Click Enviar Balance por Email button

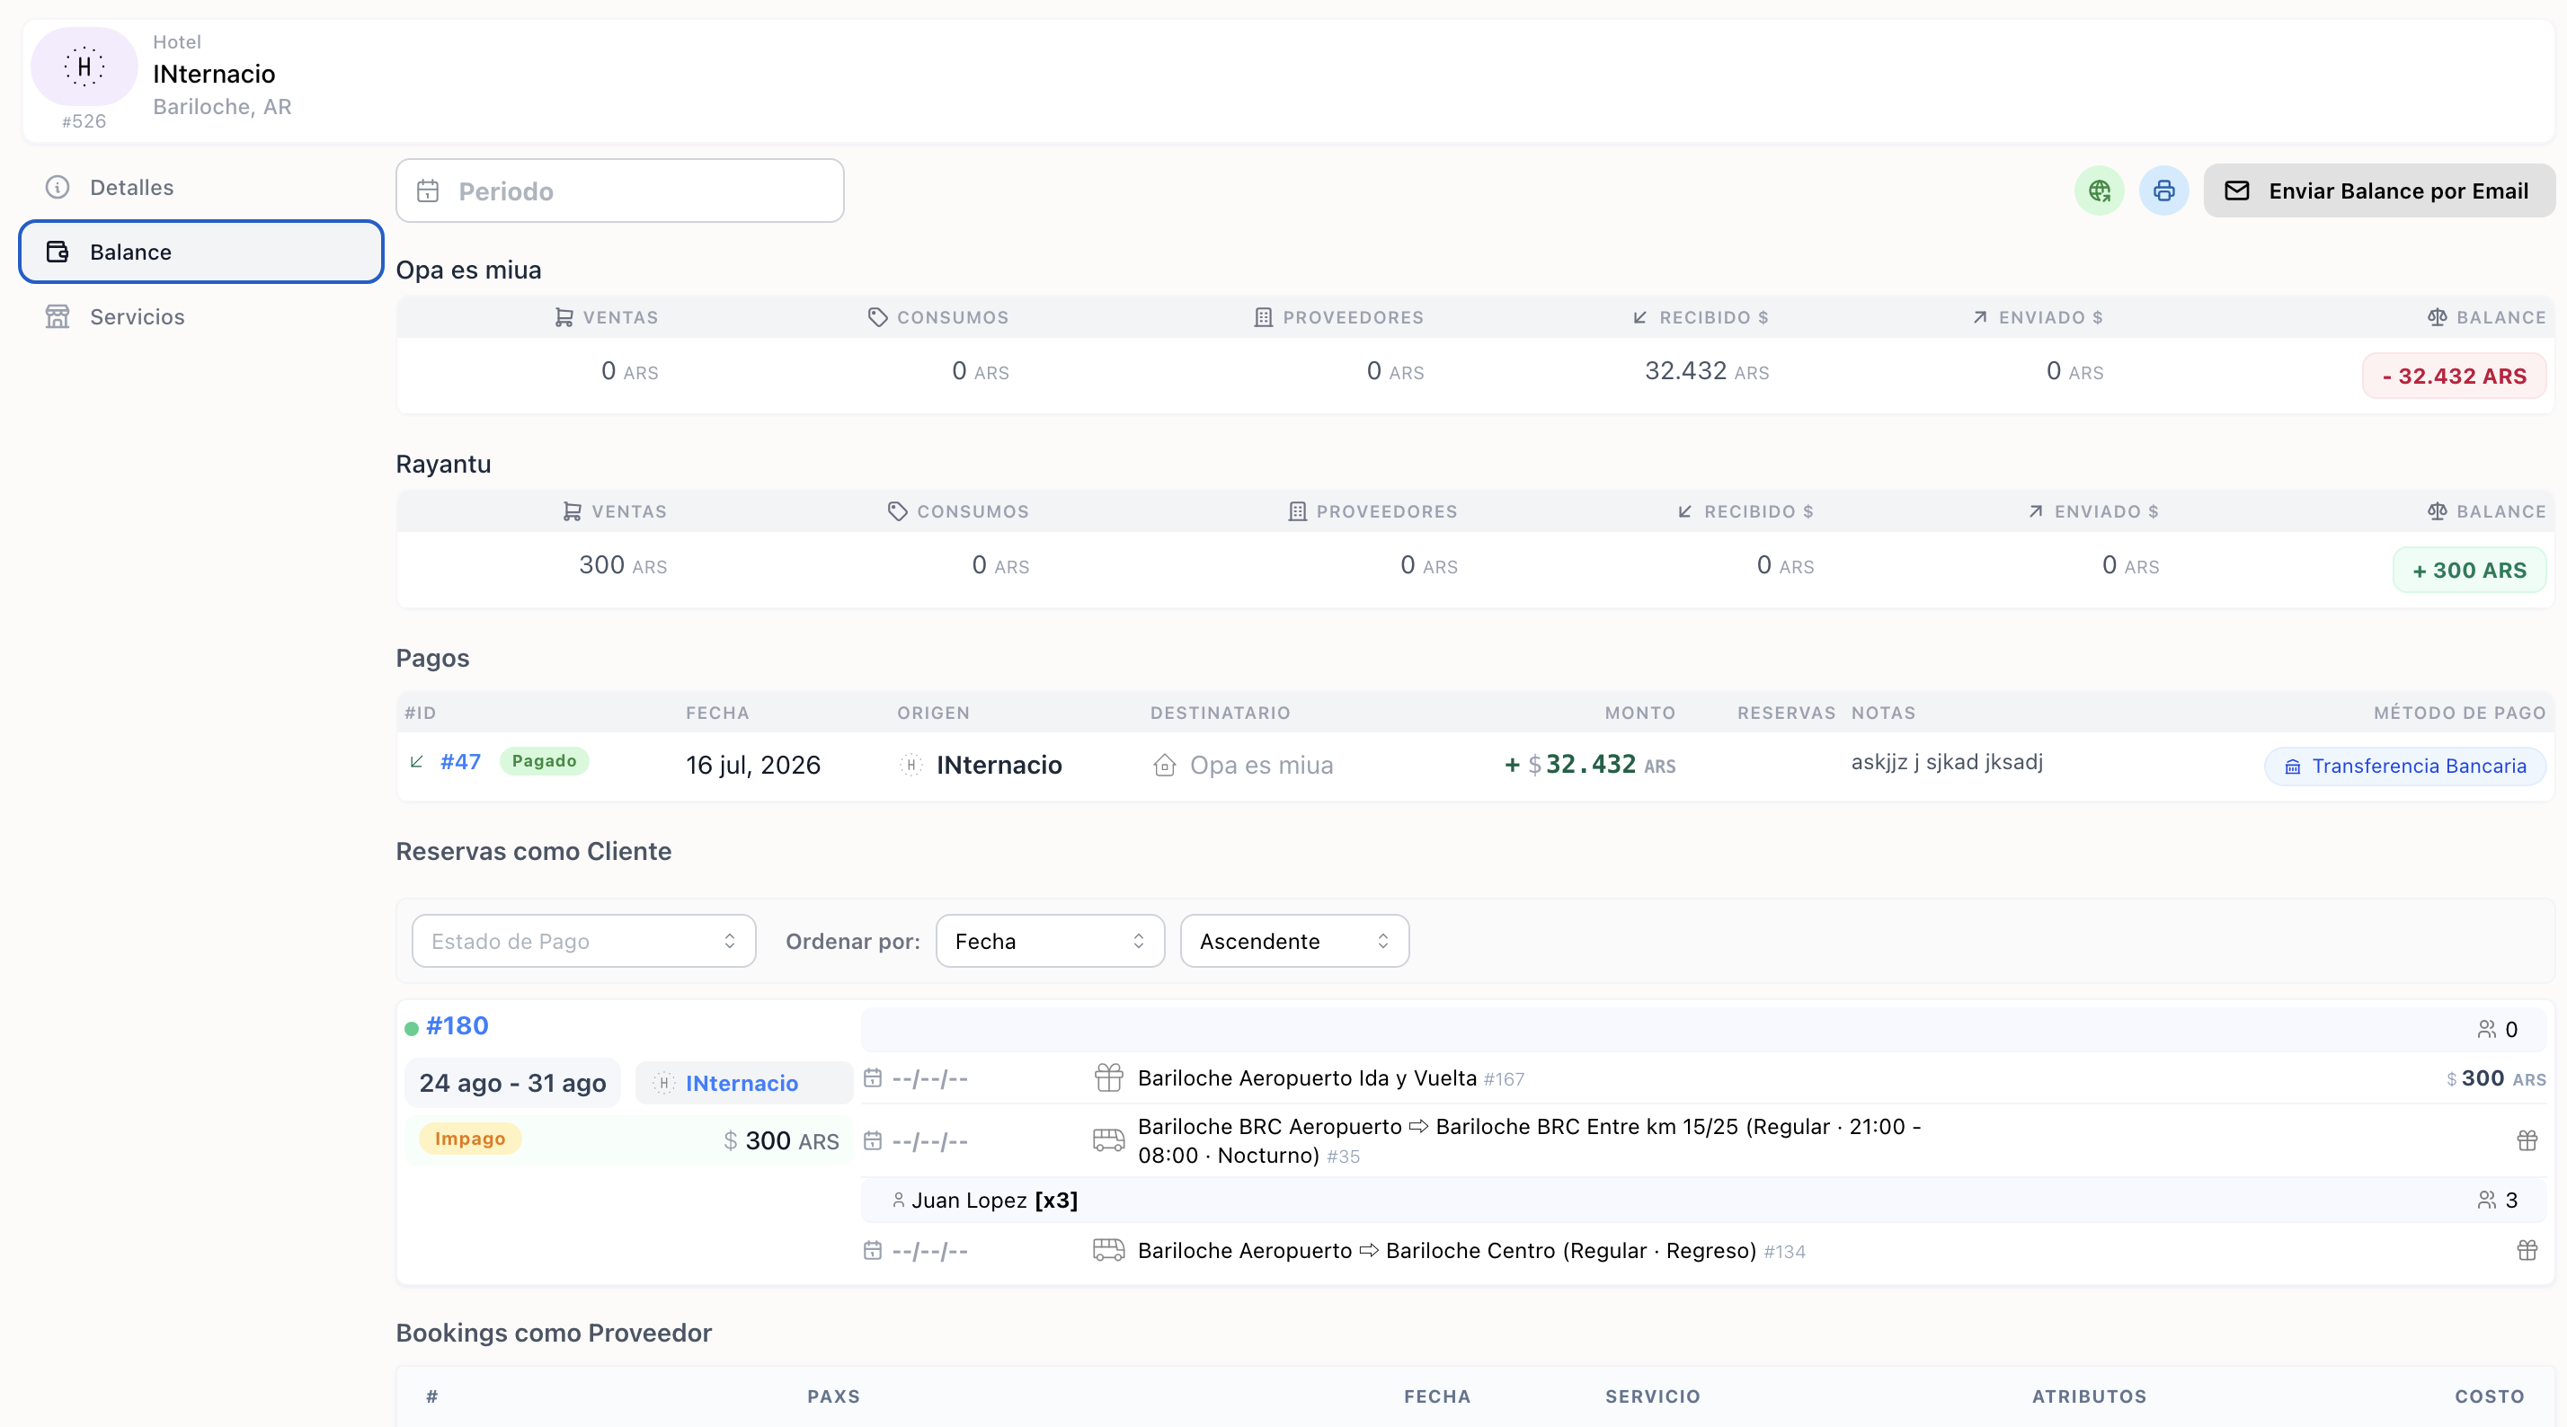coord(2378,191)
